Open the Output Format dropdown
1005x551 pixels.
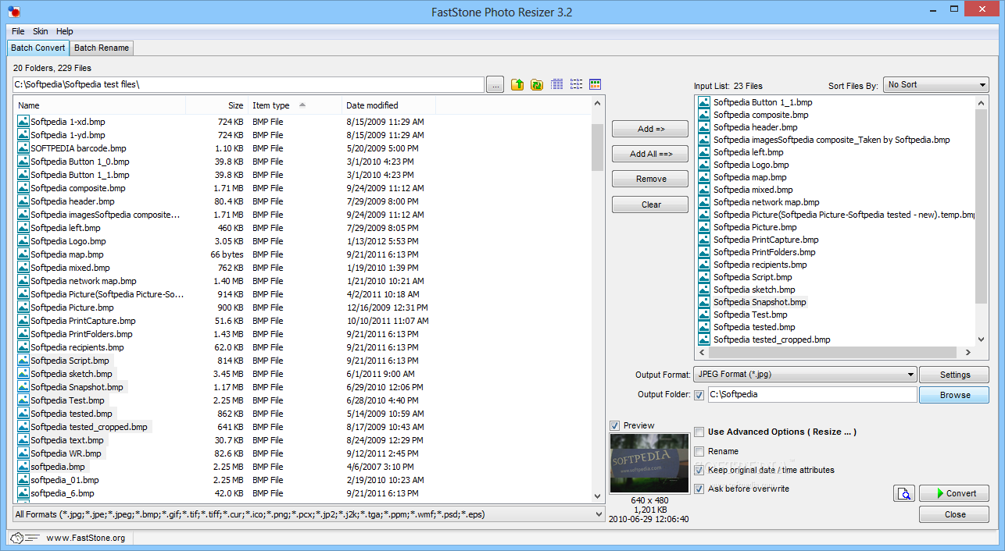[x=805, y=375]
